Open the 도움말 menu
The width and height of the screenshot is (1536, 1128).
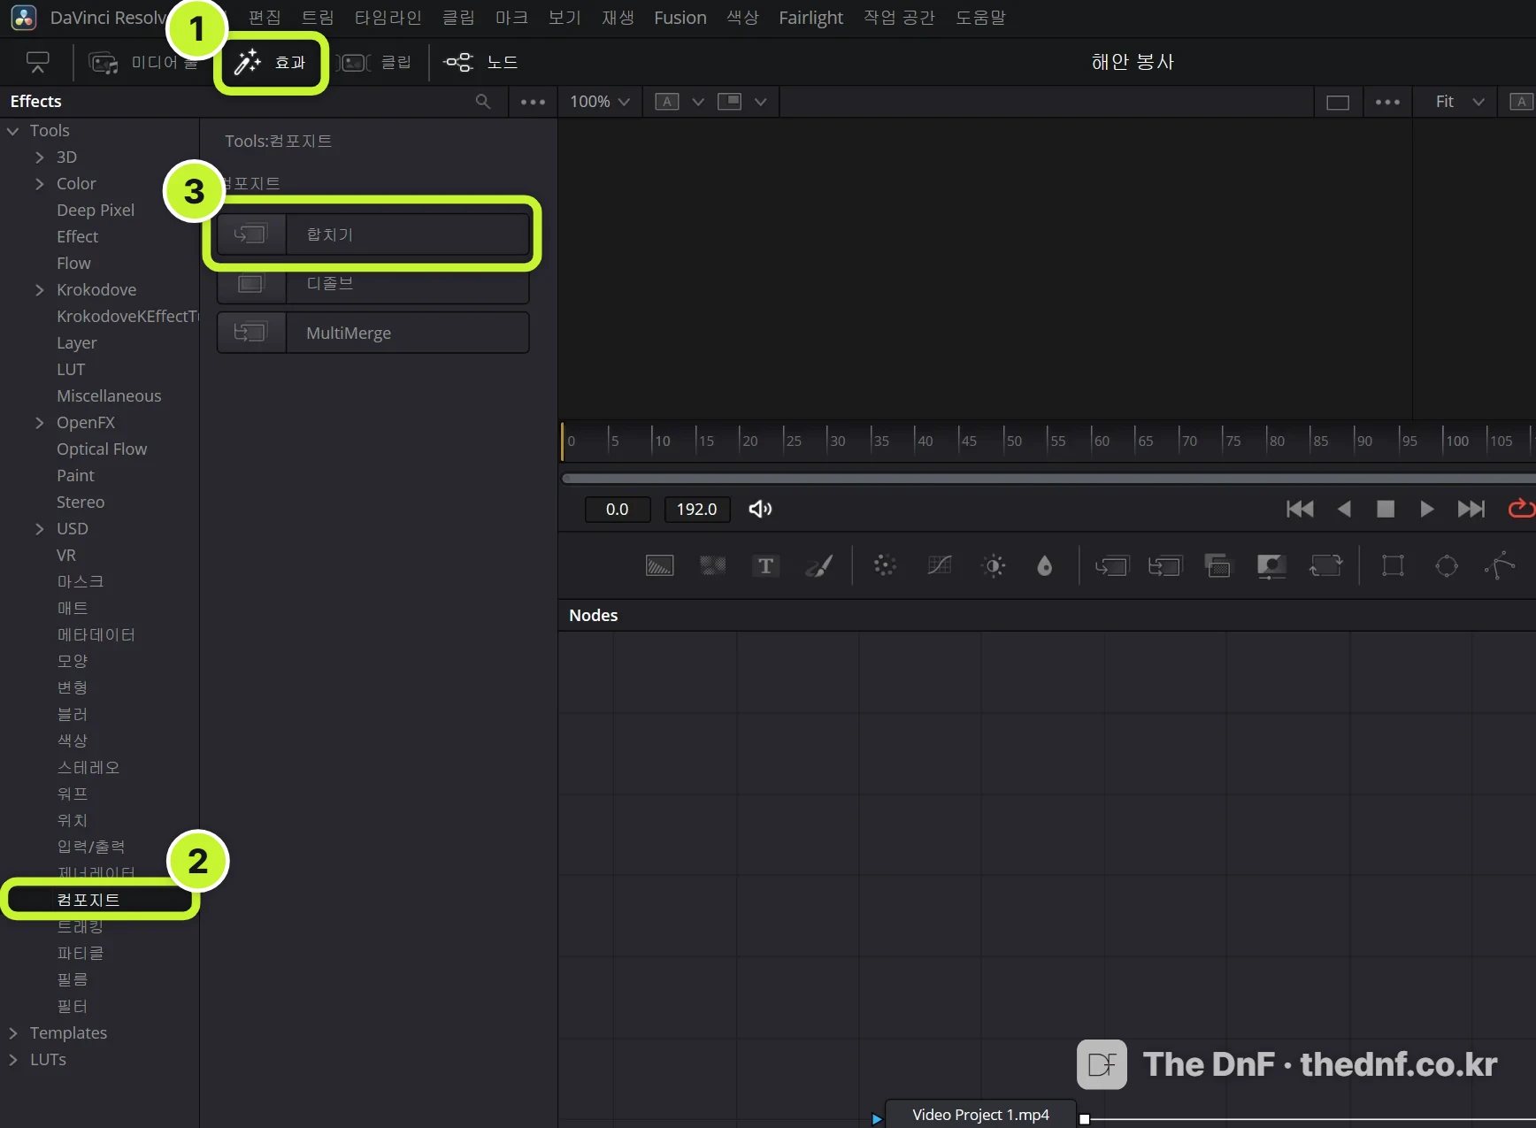pyautogui.click(x=980, y=18)
